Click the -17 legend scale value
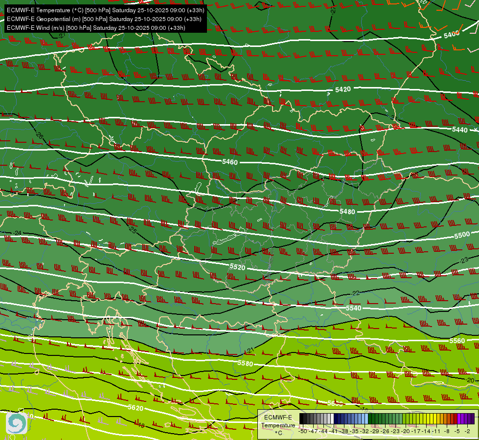The image size is (479, 440). point(416,432)
